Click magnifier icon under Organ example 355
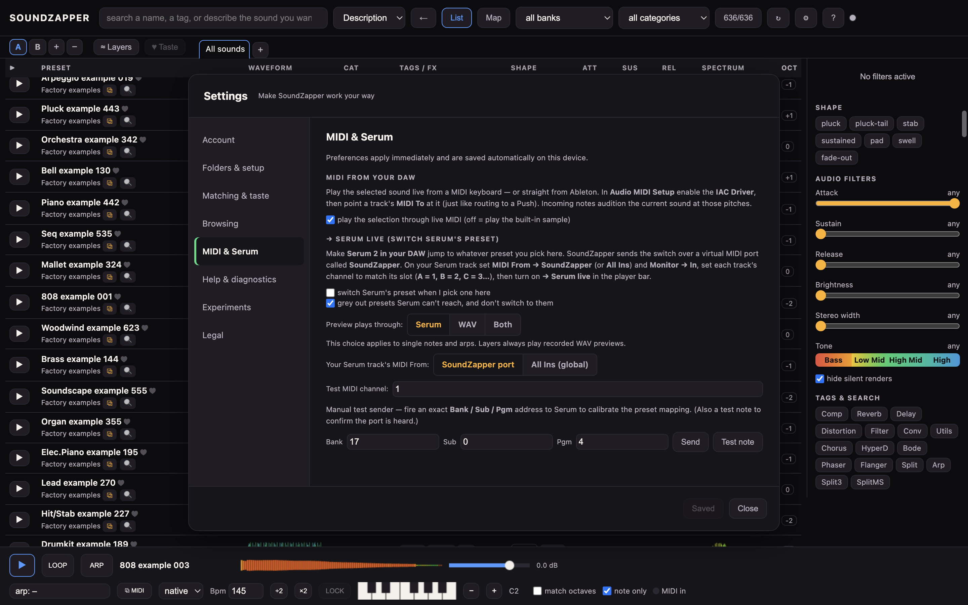 [x=128, y=433]
